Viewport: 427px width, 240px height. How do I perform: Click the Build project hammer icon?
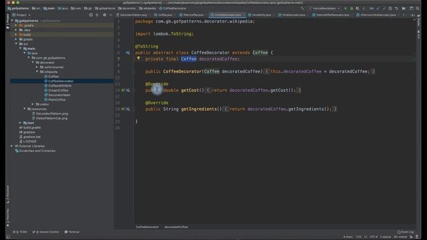click(302, 9)
